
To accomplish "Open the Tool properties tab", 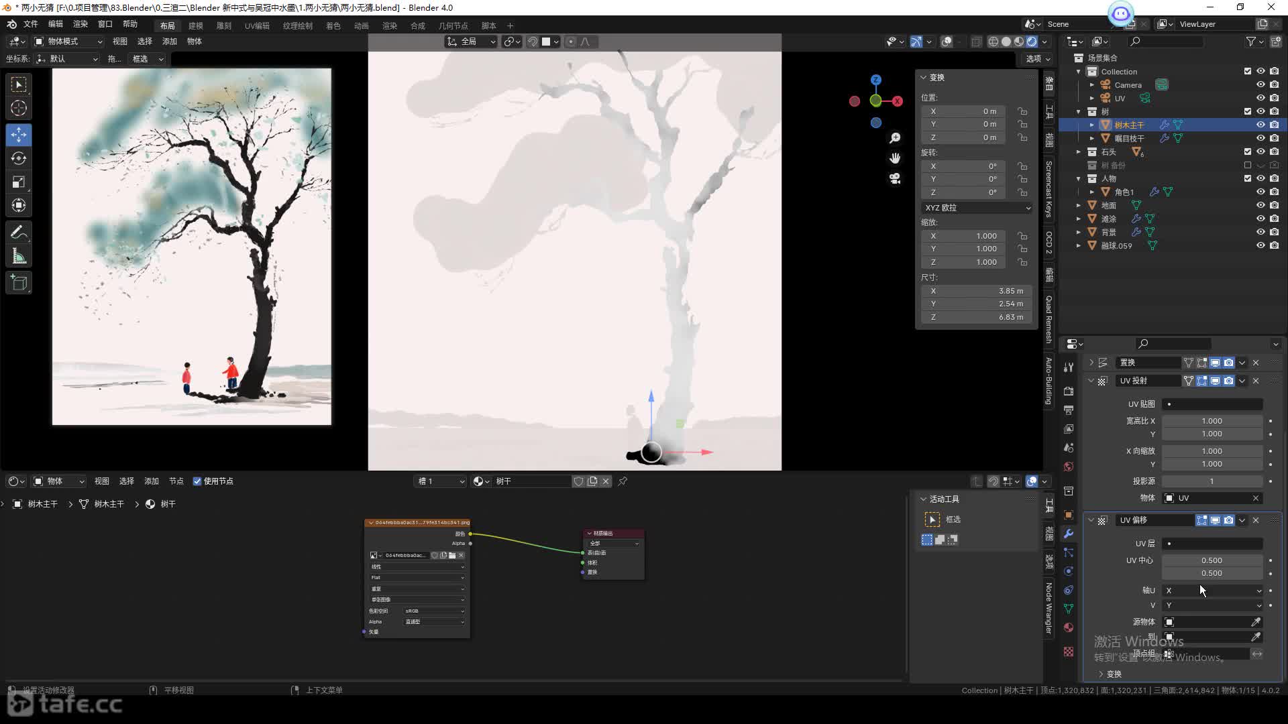I will coord(1069,367).
